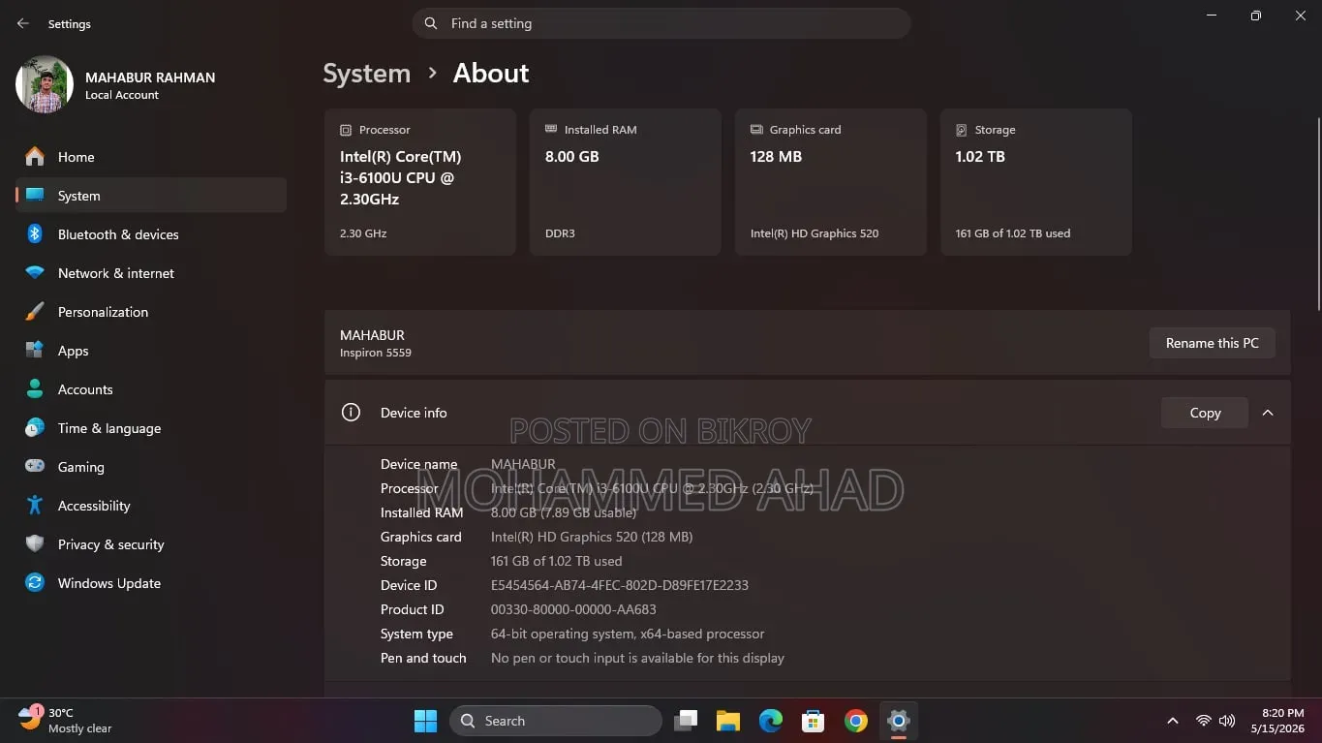This screenshot has height=743, width=1322.
Task: Click the Pen and touch value text
Action: pos(637,658)
